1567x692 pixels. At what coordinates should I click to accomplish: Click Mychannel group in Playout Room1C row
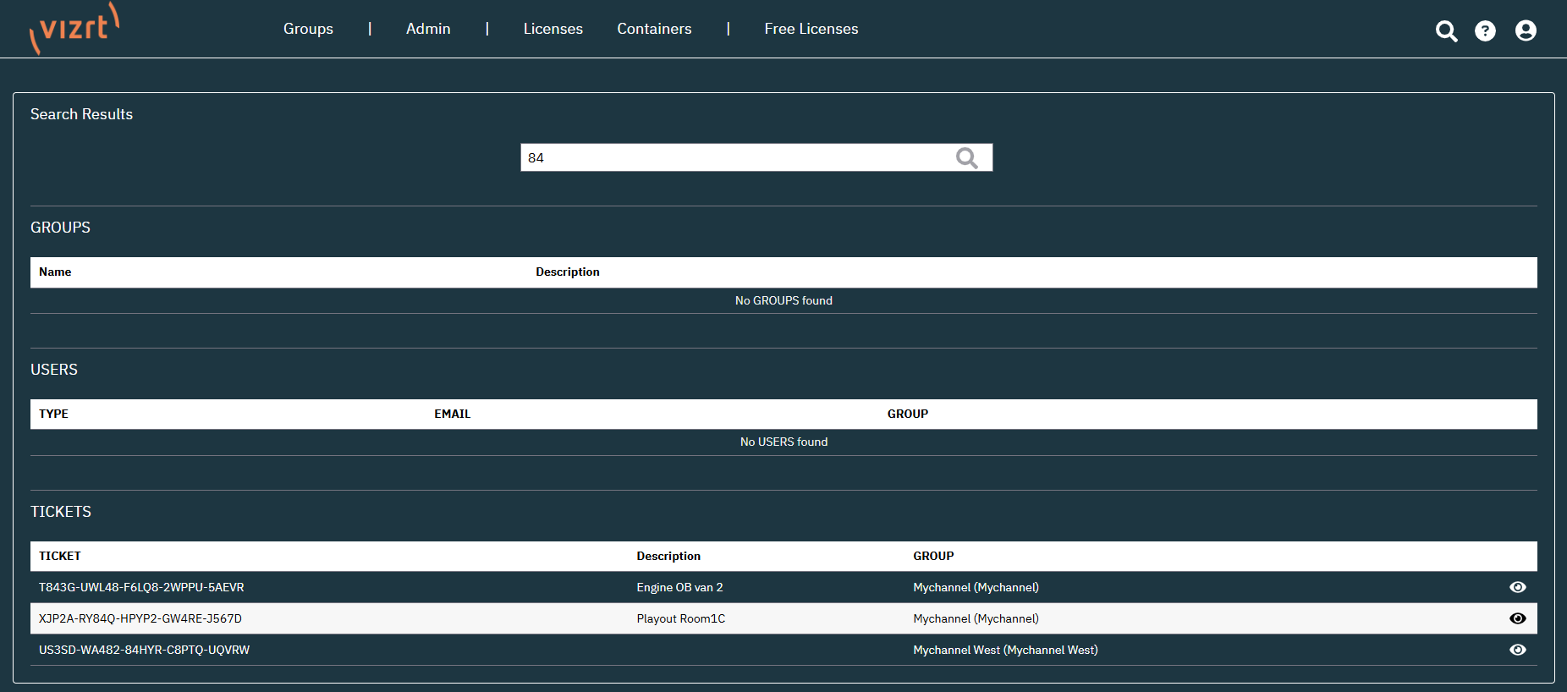tap(976, 618)
